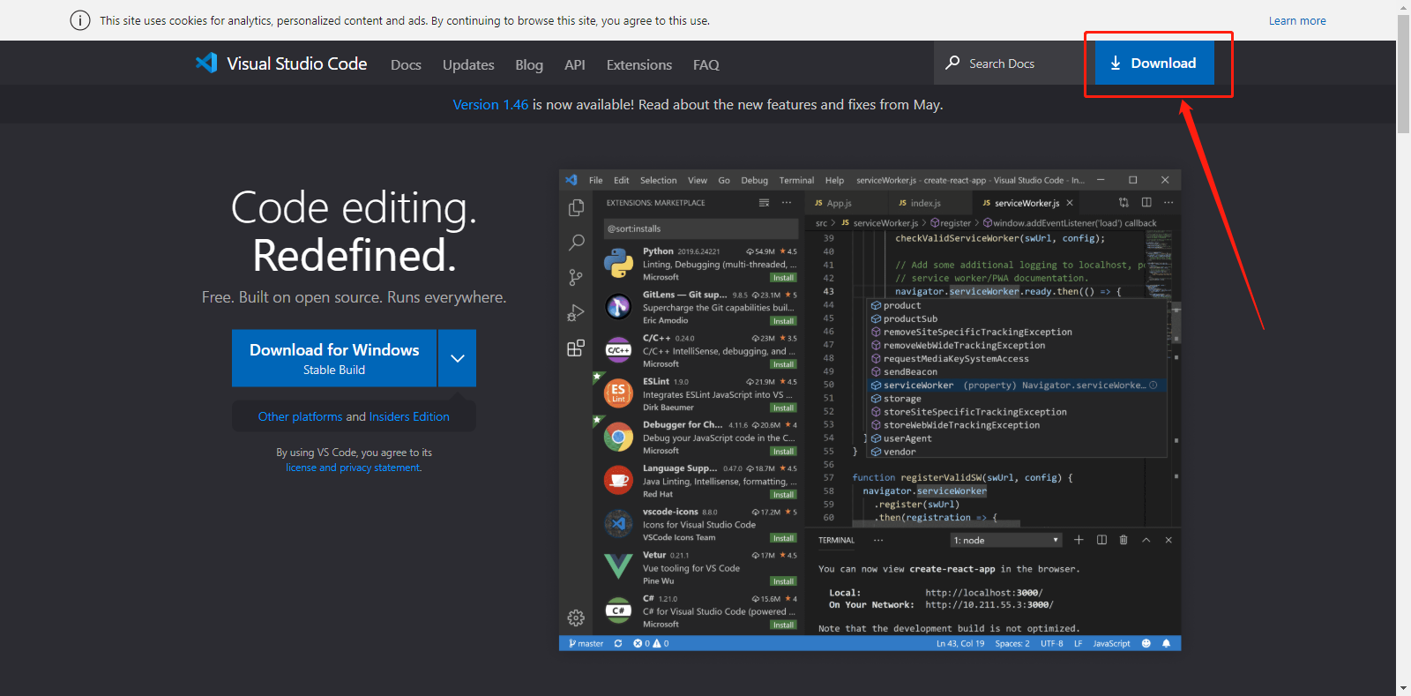This screenshot has width=1411, height=696.
Task: Open license and privacy statement link
Action: click(354, 468)
